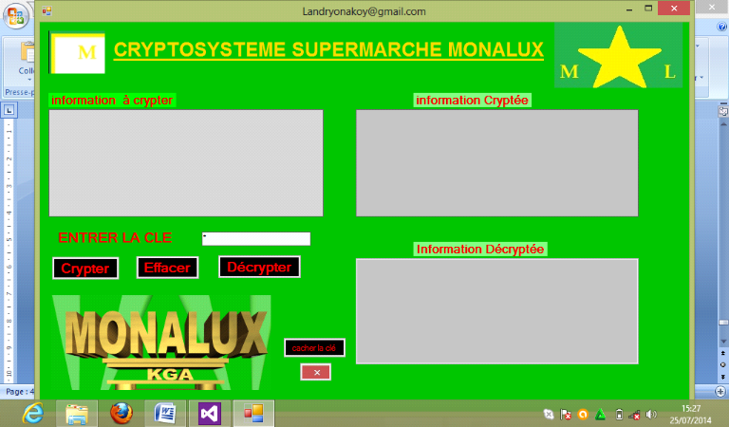Click the help question mark icon in Word
Viewport: 729px width, 427px height.
click(721, 27)
